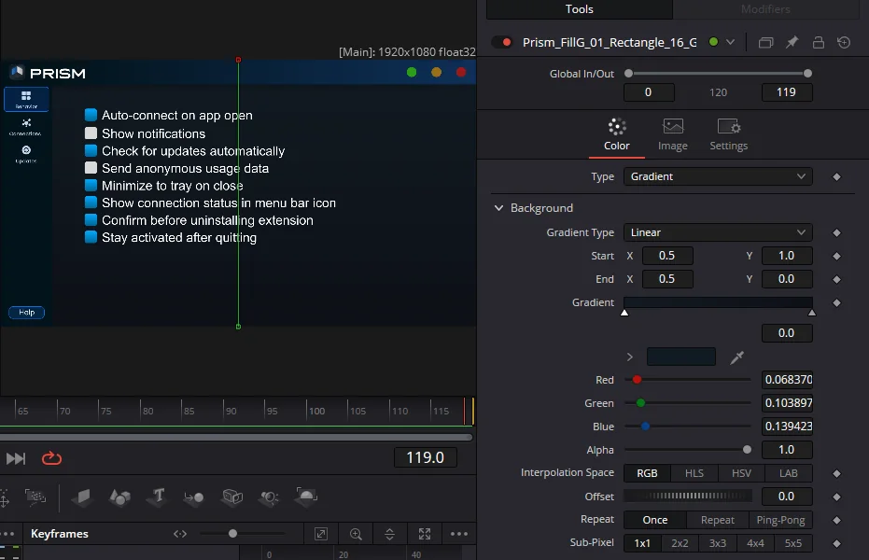This screenshot has height=560, width=869.
Task: Expand the color picker arrow beside swatch
Action: [x=629, y=357]
